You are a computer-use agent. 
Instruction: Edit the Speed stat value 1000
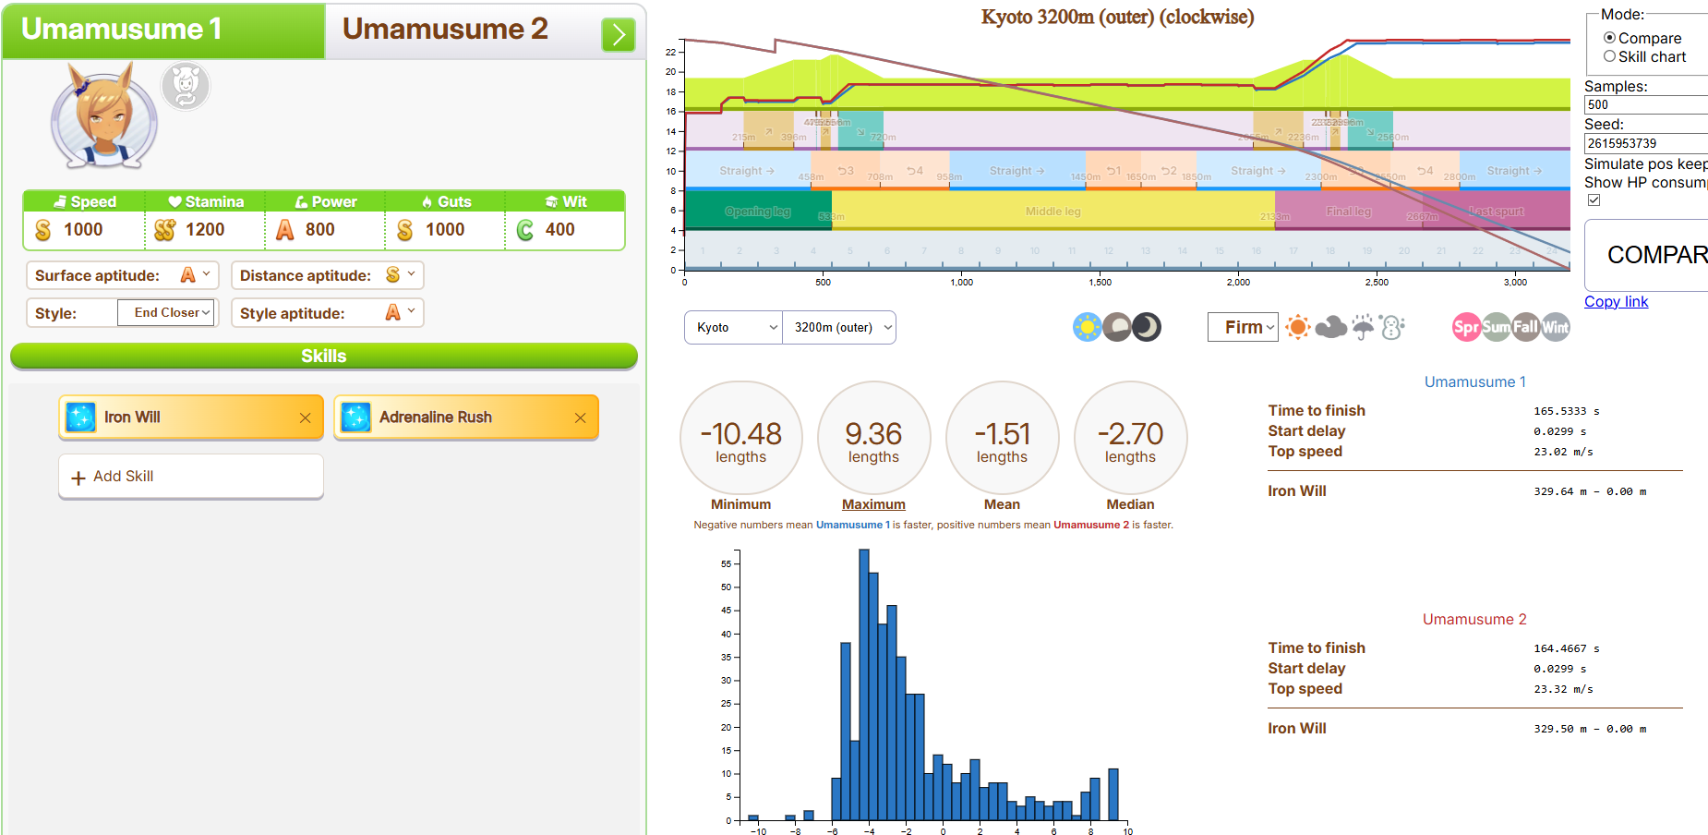click(x=84, y=230)
